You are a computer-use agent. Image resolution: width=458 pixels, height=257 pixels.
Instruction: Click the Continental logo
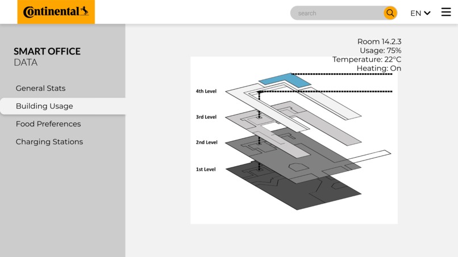(x=56, y=12)
